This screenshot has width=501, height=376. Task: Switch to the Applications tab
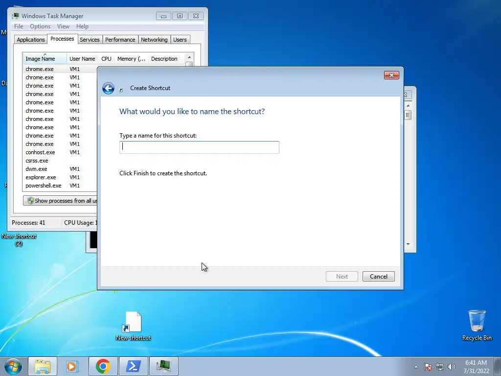[x=31, y=40]
